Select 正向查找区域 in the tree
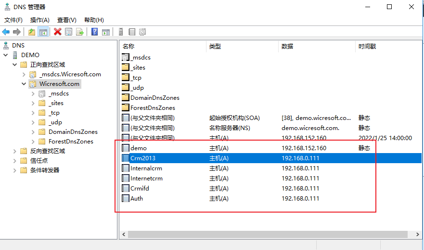424x250 pixels. (48, 65)
